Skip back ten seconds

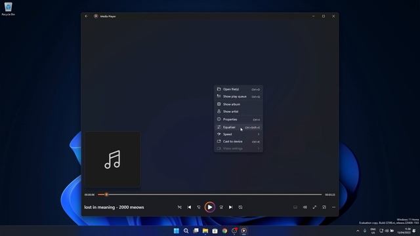click(199, 207)
